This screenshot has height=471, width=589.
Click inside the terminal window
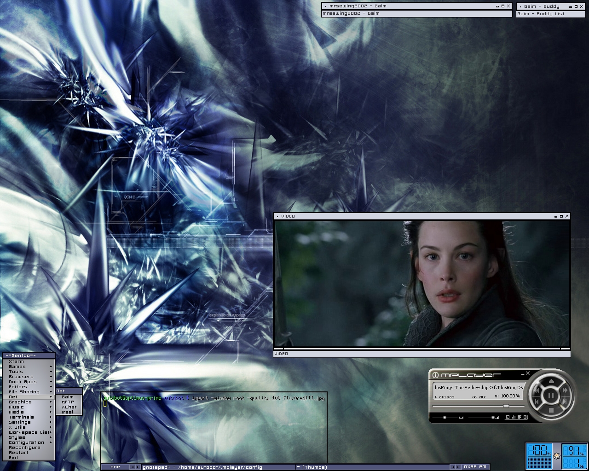[214, 428]
